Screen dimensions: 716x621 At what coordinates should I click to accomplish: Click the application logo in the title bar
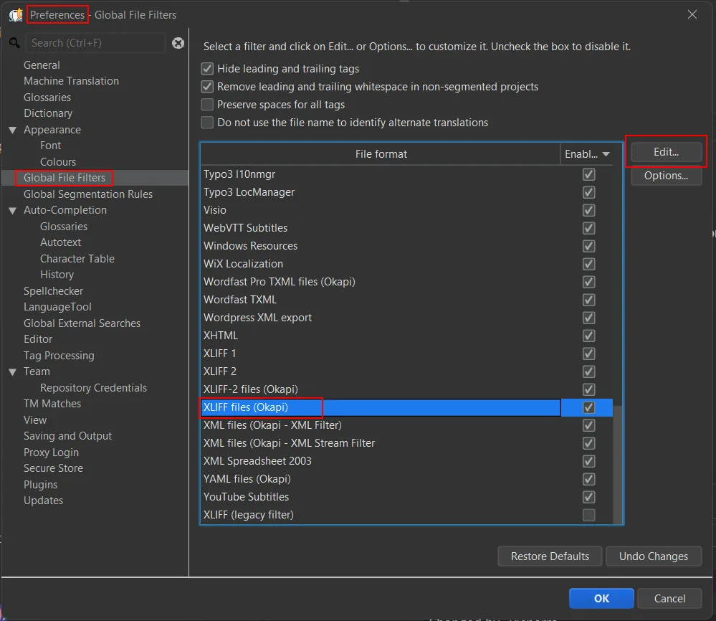tap(14, 14)
